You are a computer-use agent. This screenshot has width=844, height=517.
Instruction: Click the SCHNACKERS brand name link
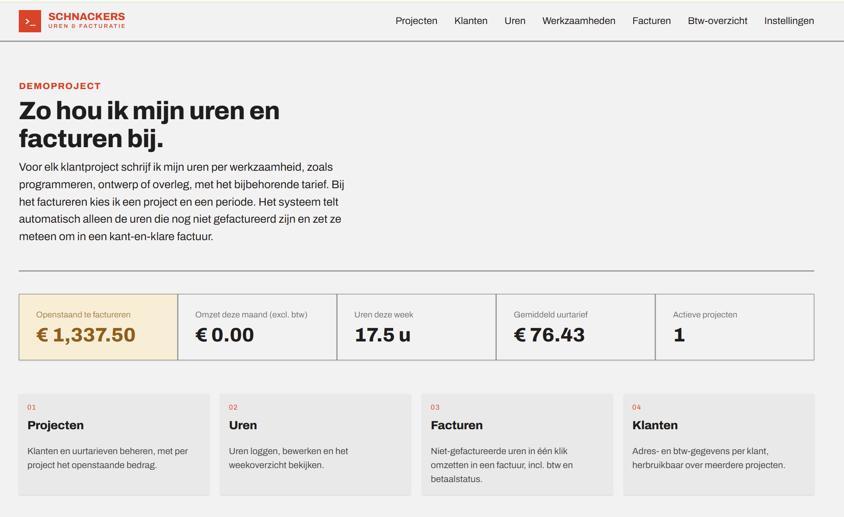[87, 17]
